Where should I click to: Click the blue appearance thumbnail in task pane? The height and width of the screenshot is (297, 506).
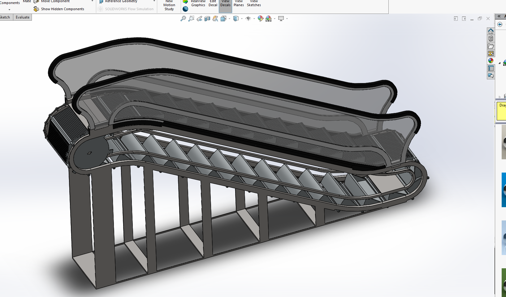[x=504, y=190]
